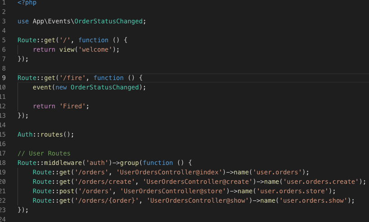Image resolution: width=369 pixels, height=222 pixels.
Task: Click the 'Fired' return string
Action: point(72,106)
